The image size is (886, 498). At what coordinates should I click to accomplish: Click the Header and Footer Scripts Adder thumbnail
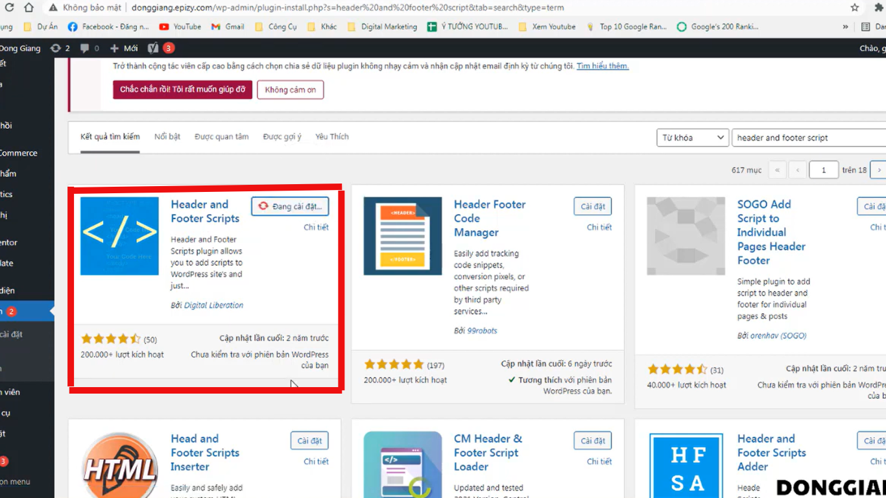coord(686,465)
